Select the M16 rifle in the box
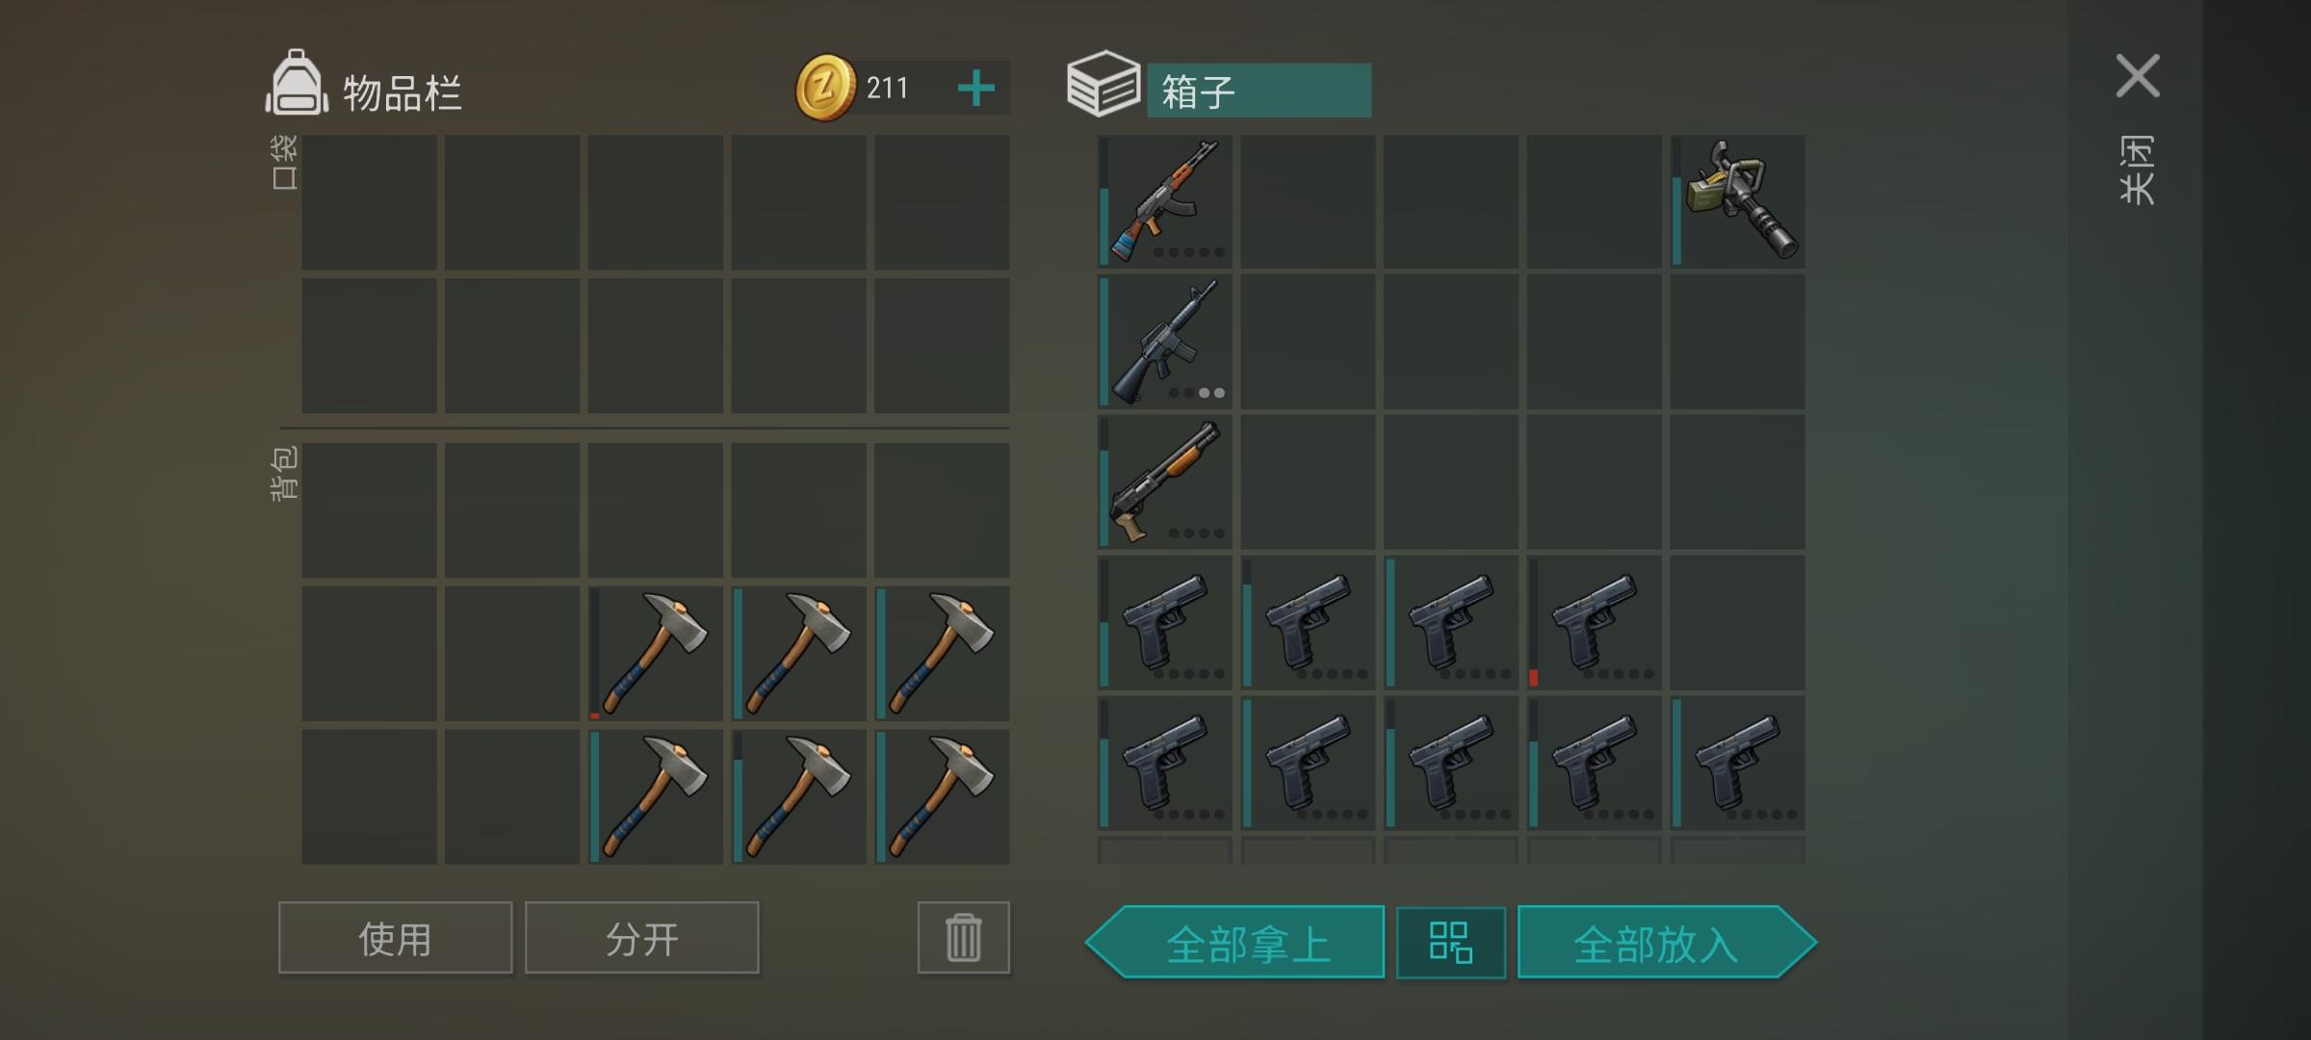 (x=1165, y=341)
